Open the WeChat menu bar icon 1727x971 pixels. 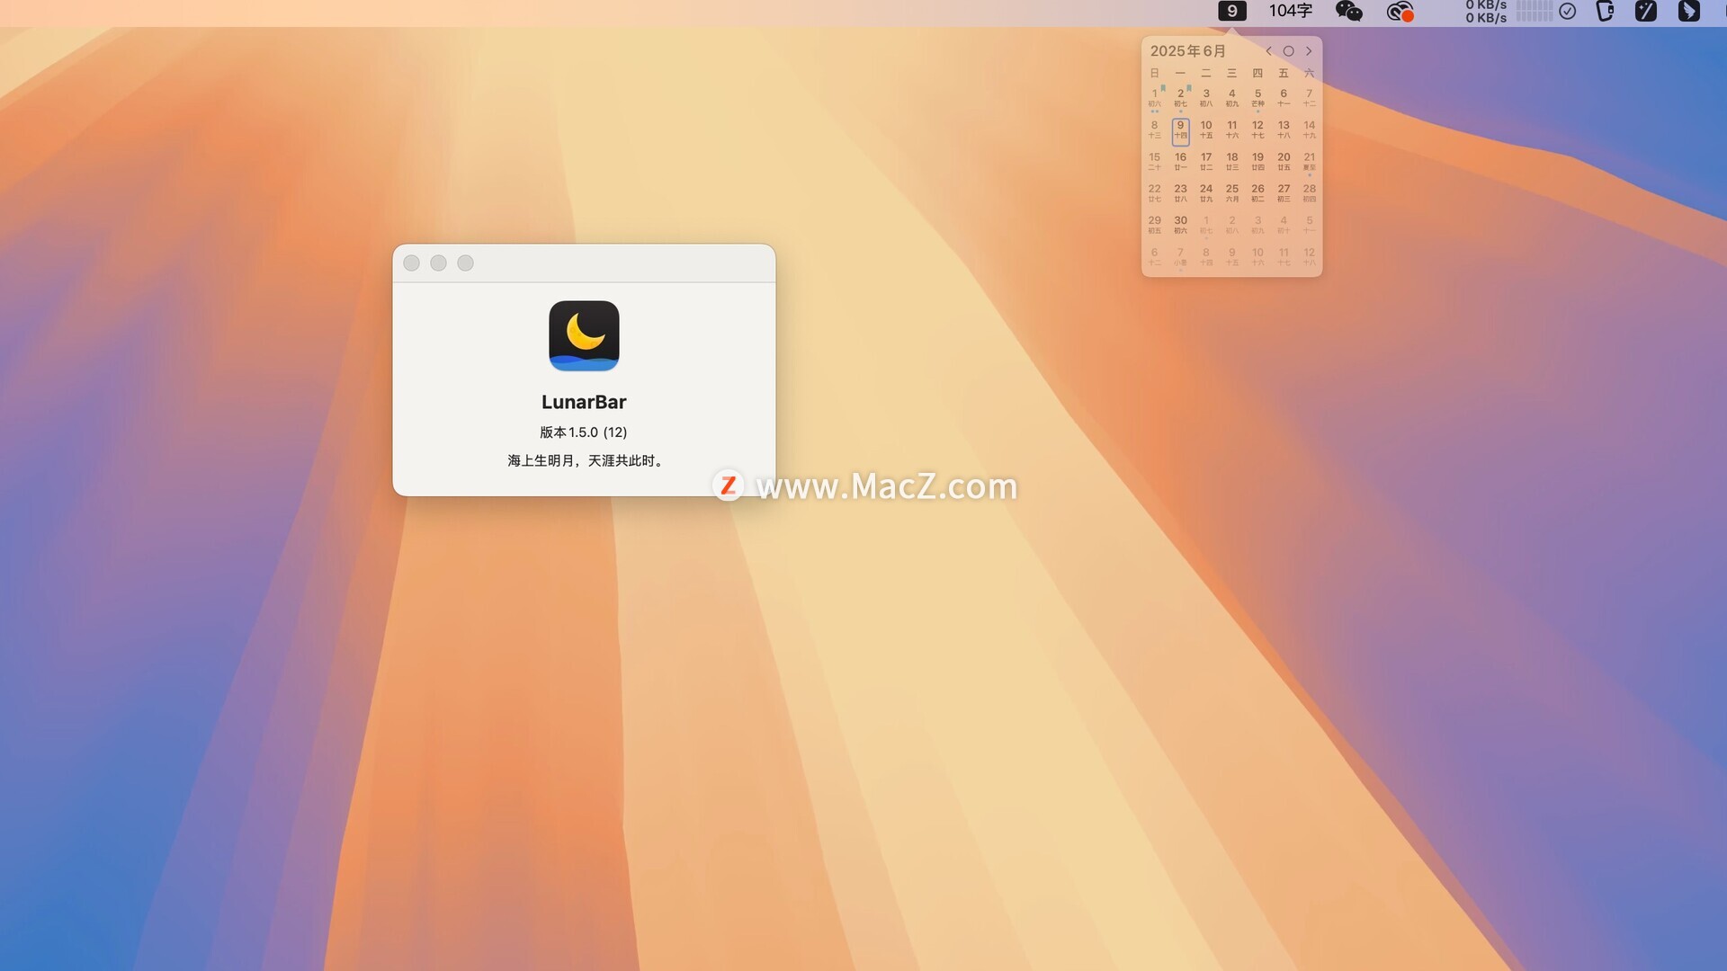pyautogui.click(x=1348, y=11)
